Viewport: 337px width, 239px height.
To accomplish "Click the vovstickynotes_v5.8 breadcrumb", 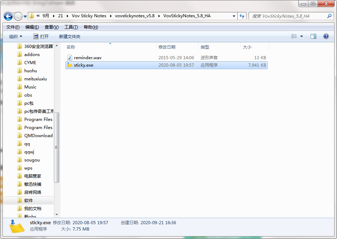I will pos(135,16).
